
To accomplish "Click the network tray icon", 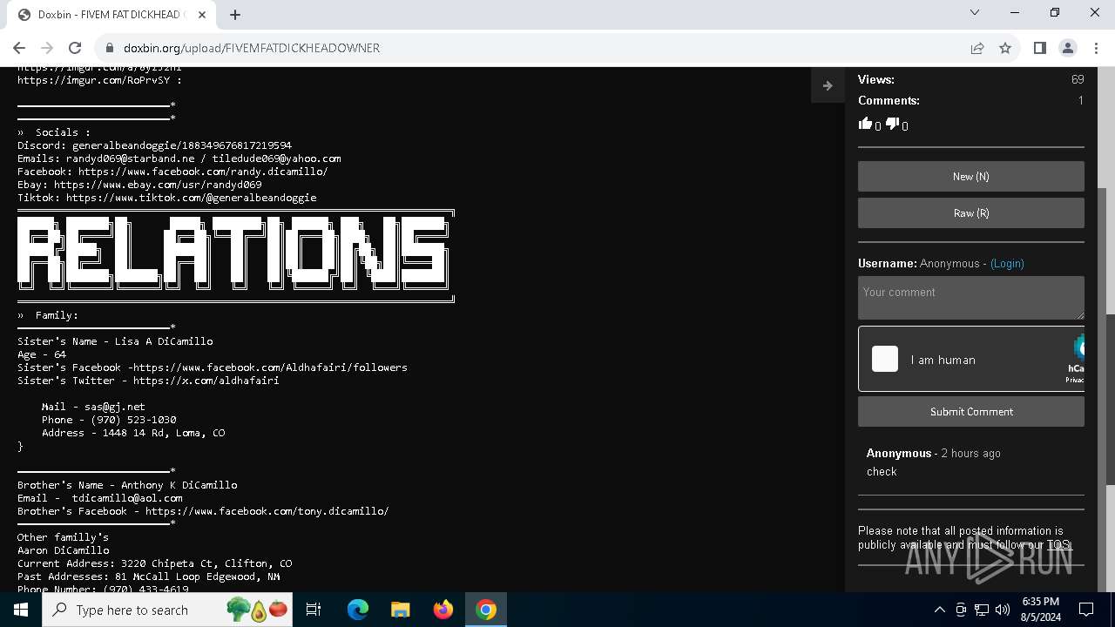I will 982,610.
